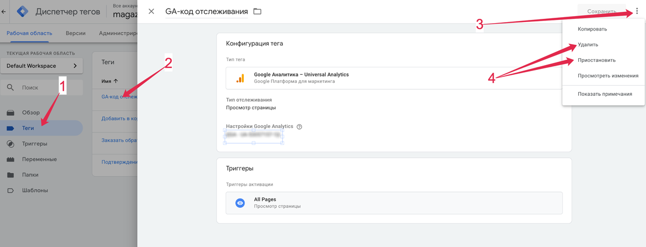Image resolution: width=646 pixels, height=247 pixels.
Task: Click Конфигурация тега heading
Action: coord(255,44)
